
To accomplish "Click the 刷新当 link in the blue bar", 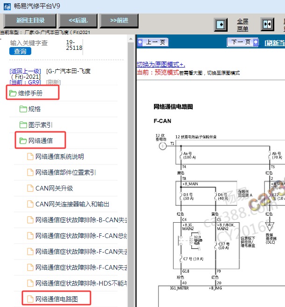I will (275, 43).
